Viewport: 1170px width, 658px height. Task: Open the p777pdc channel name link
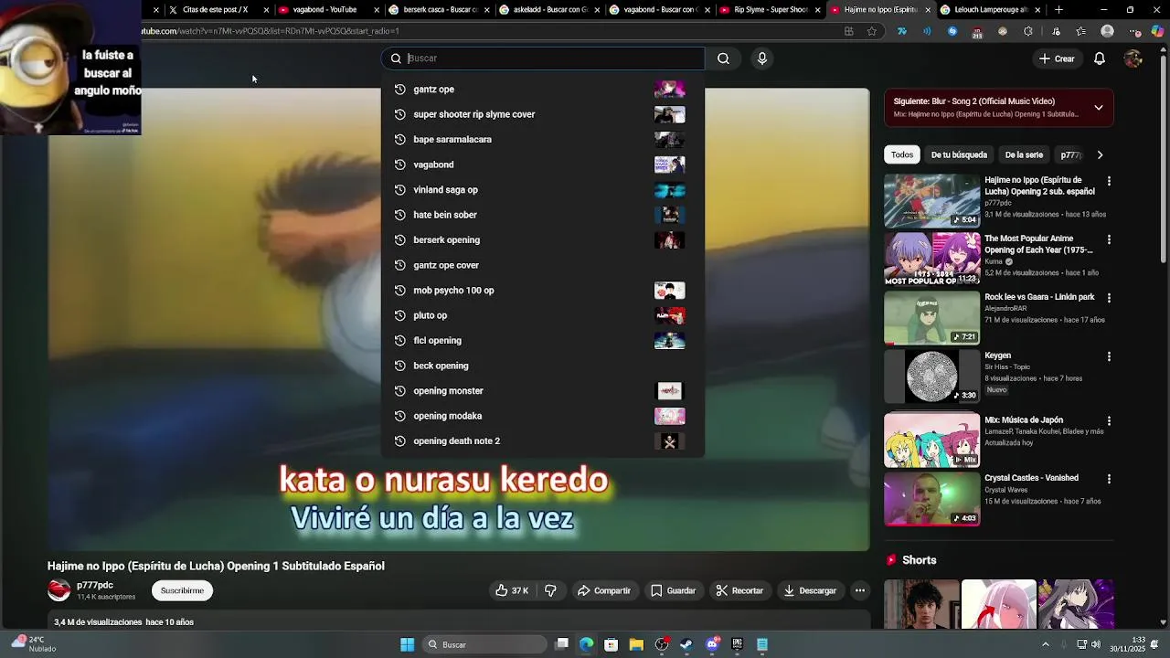[x=95, y=585]
